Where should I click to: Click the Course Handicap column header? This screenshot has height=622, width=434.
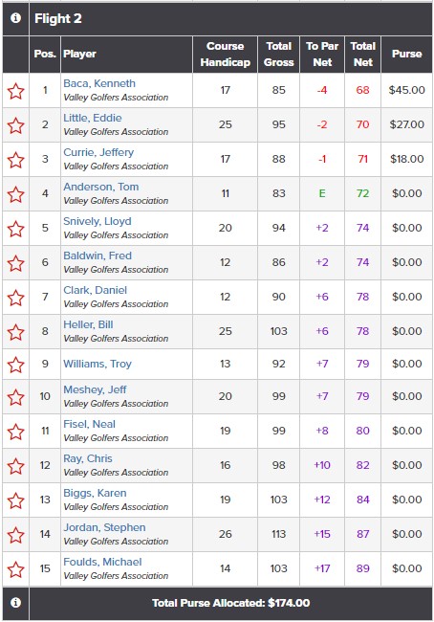tap(225, 54)
